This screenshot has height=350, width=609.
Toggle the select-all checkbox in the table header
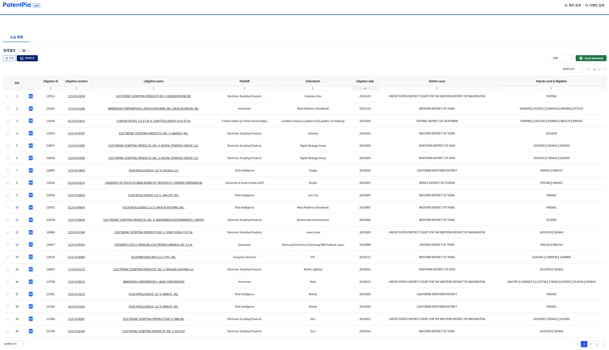[8, 83]
